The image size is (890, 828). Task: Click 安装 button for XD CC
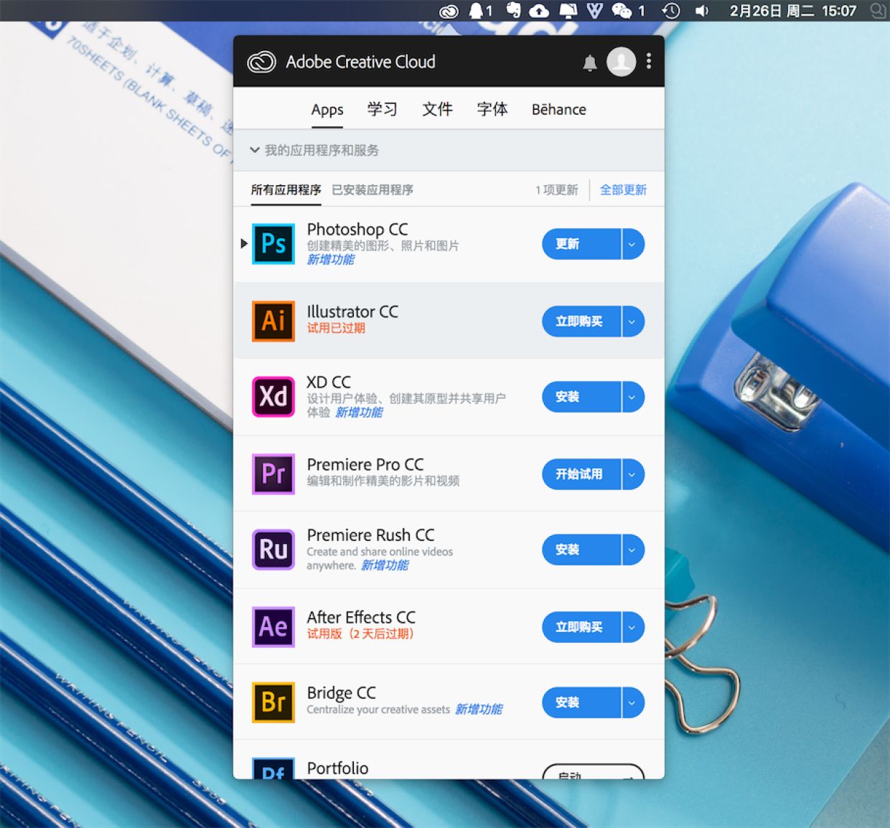pos(581,397)
